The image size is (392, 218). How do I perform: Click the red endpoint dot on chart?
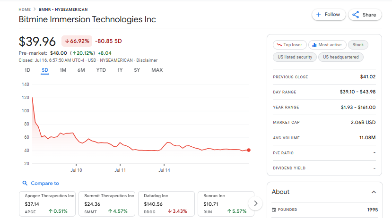pos(249,150)
